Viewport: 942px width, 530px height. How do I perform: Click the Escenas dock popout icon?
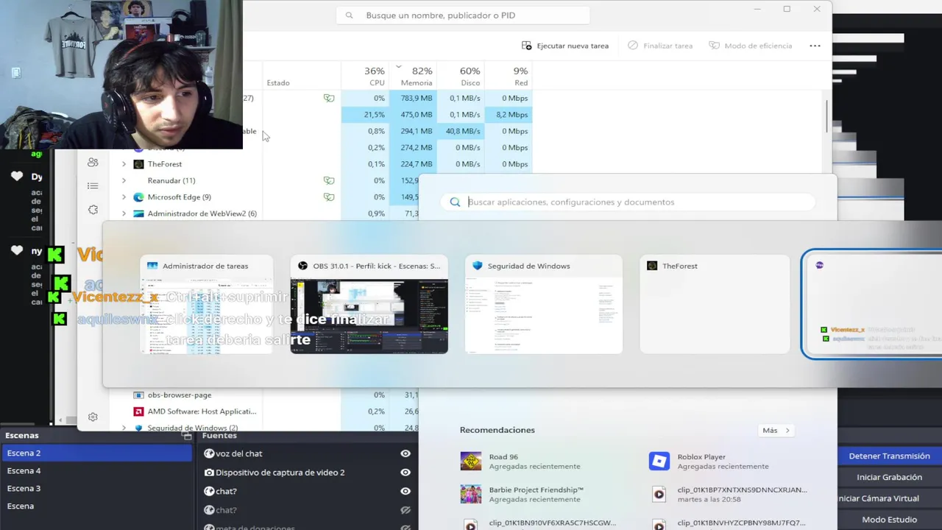pyautogui.click(x=186, y=435)
